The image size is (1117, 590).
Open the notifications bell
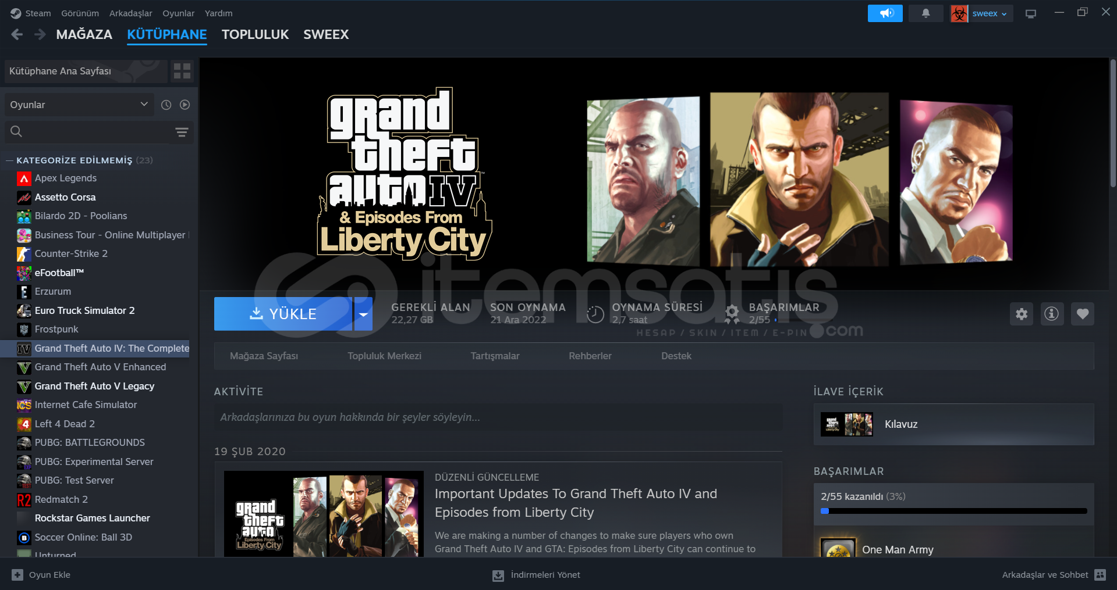click(925, 13)
